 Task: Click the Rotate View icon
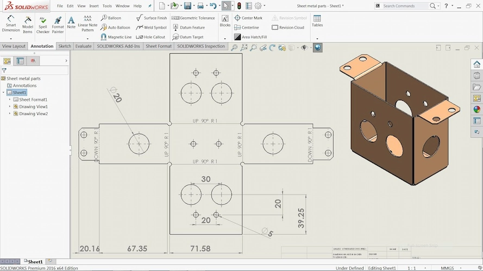[272, 48]
